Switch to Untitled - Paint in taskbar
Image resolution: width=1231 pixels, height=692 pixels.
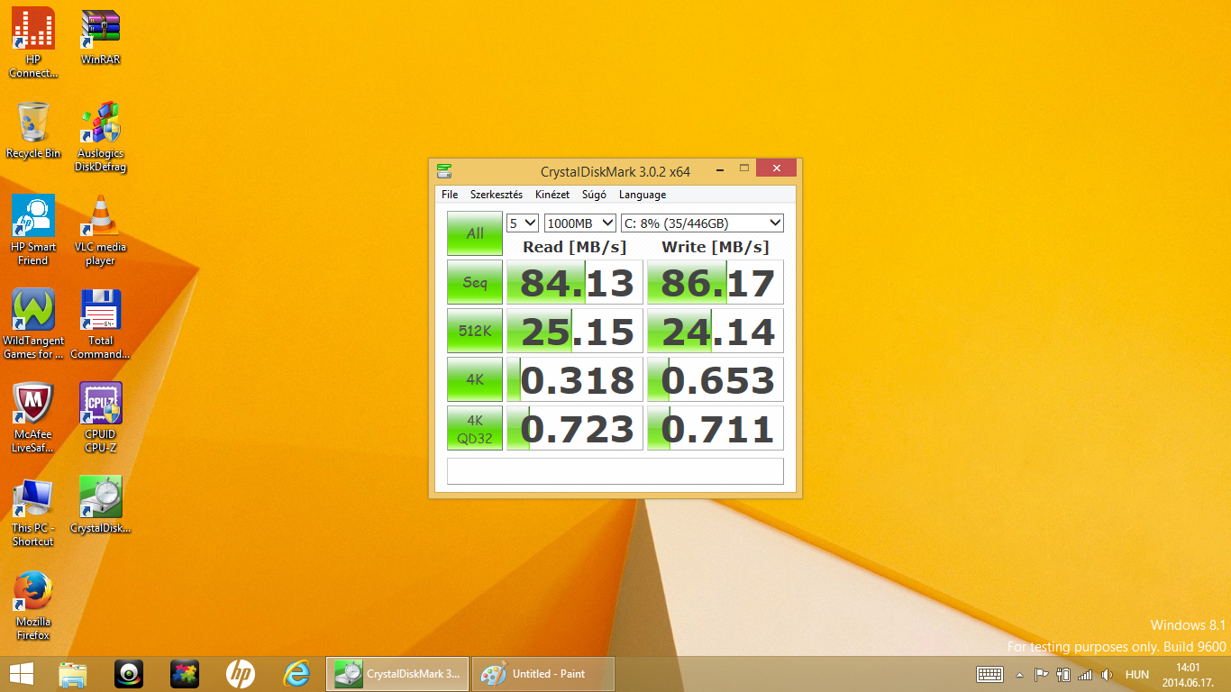[x=543, y=673]
